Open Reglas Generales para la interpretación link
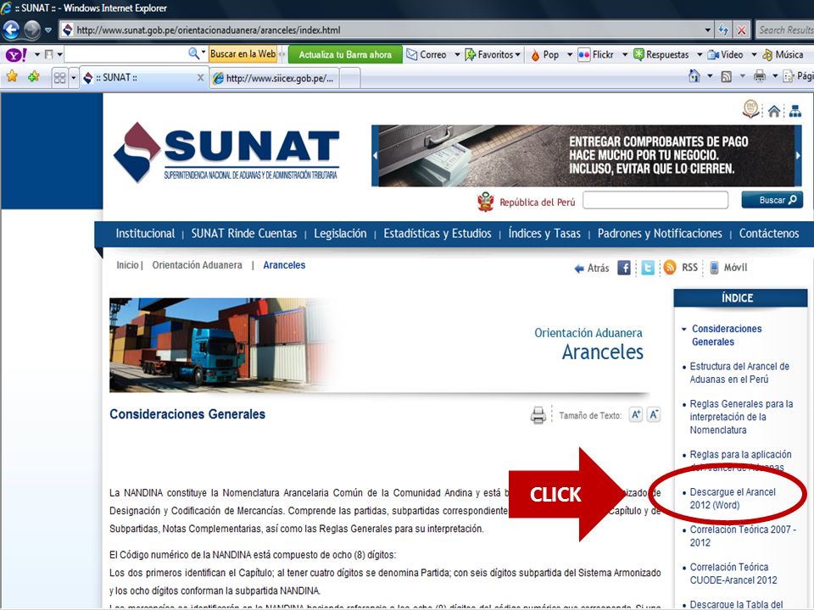Screen dimensions: 814x610 pos(741,417)
